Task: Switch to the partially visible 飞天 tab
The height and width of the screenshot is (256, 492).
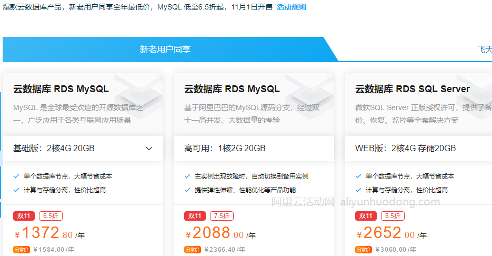Action: [x=484, y=50]
